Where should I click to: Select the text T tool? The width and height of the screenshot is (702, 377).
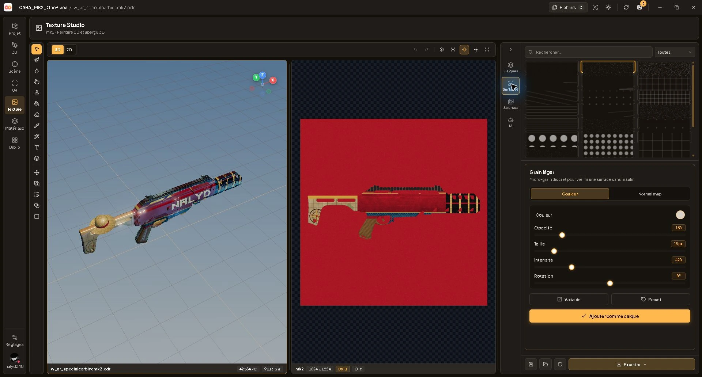[x=37, y=148]
